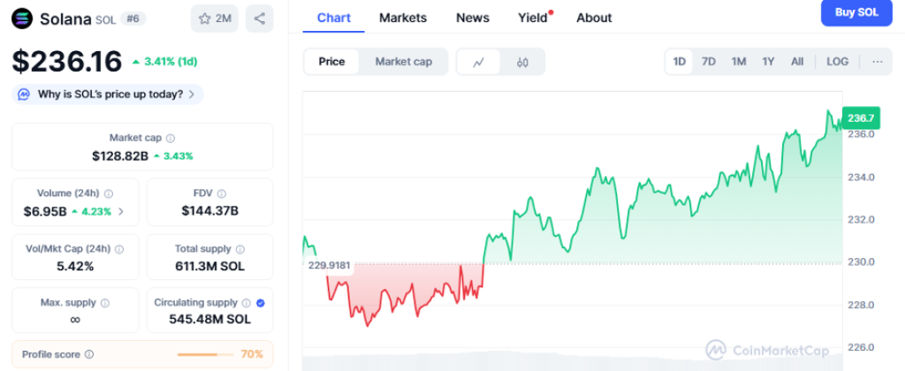
Task: Click the Buy SOL button
Action: click(856, 12)
